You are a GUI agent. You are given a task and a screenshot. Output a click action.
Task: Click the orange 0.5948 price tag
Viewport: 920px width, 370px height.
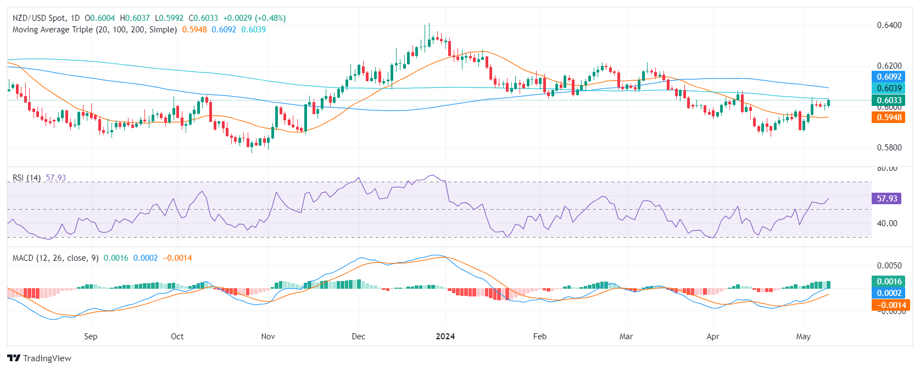point(888,117)
